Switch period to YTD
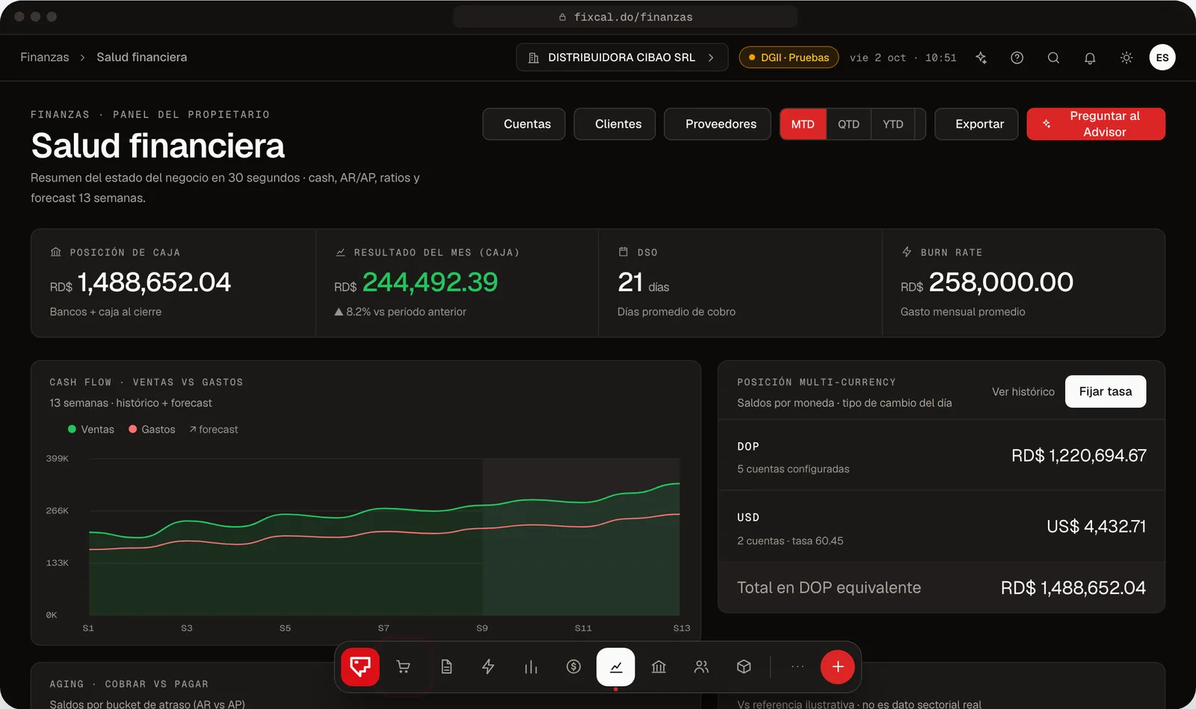The width and height of the screenshot is (1196, 709). pos(893,124)
